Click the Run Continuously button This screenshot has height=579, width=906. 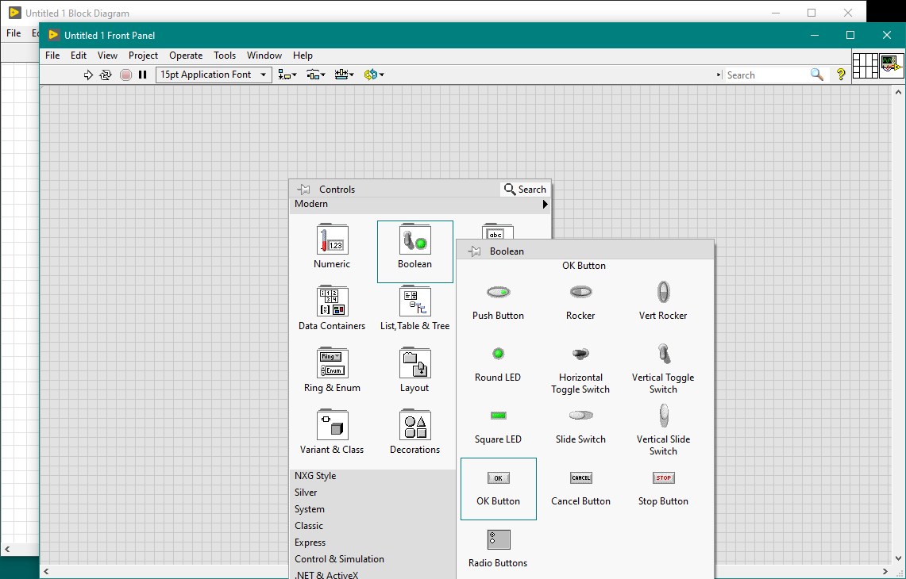tap(106, 75)
